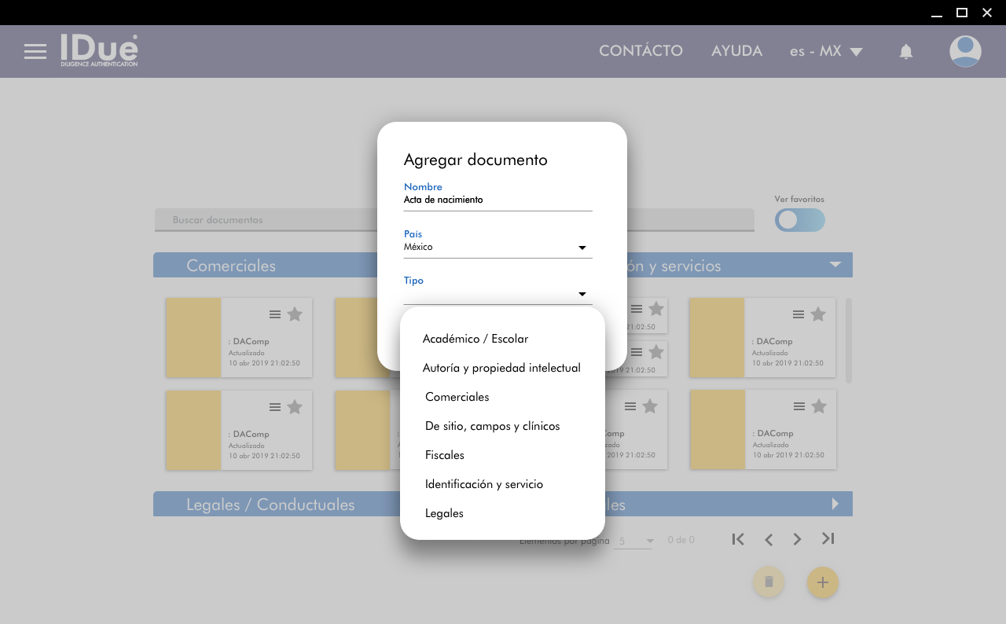Viewport: 1006px width, 624px height.
Task: Select Académico / Escolar from the list
Action: click(x=475, y=339)
